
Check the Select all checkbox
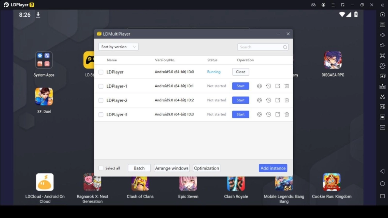pyautogui.click(x=100, y=168)
